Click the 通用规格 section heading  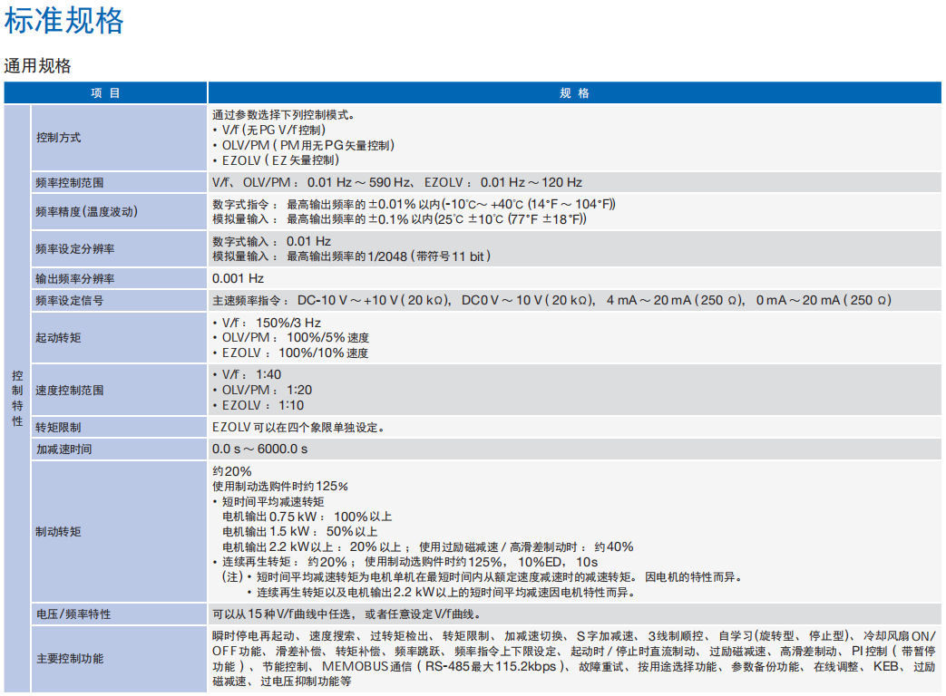pyautogui.click(x=38, y=66)
